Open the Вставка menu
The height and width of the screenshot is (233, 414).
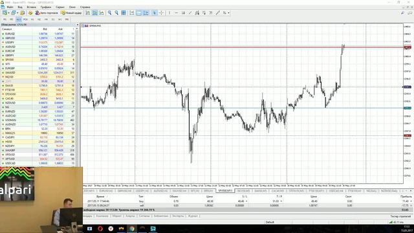point(32,7)
